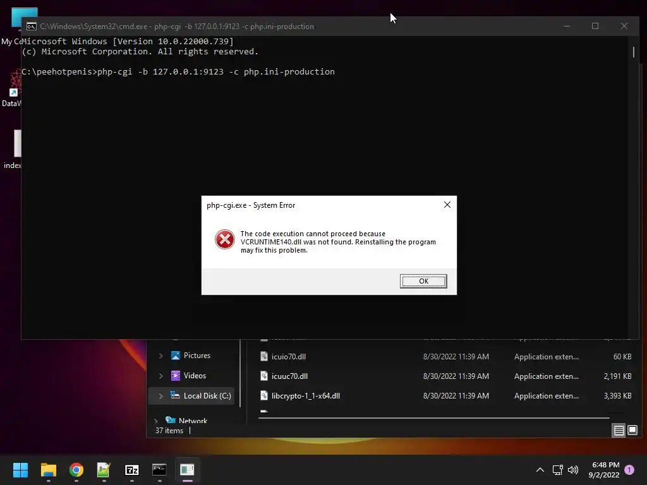Click the Videos folder icon
This screenshot has width=647, height=485.
click(x=176, y=376)
